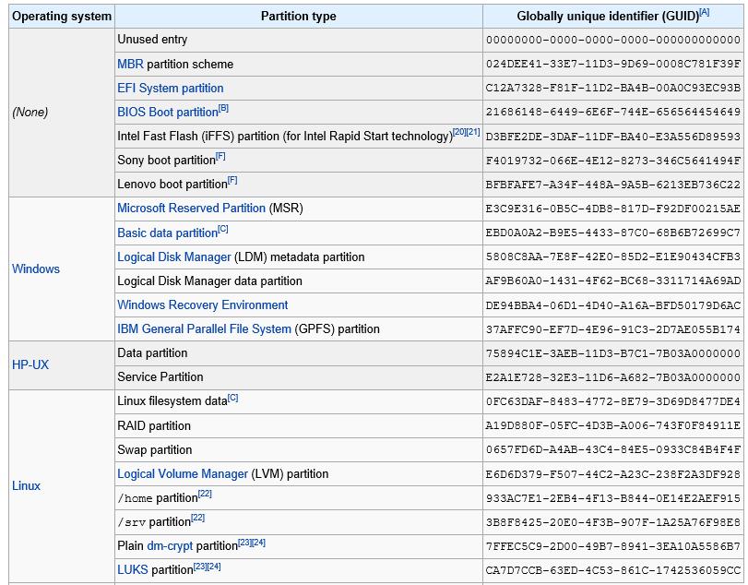Open the Microsoft Reserved Partition link

[x=191, y=208]
